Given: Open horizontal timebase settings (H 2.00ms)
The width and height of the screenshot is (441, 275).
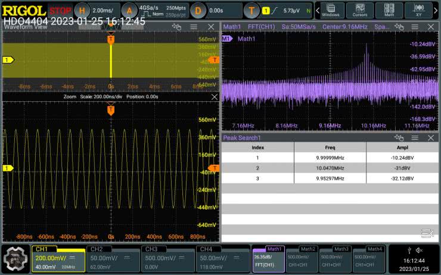Looking at the screenshot, I should (95, 11).
